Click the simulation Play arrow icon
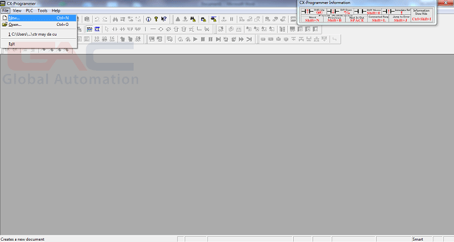The height and width of the screenshot is (242, 454). click(195, 39)
